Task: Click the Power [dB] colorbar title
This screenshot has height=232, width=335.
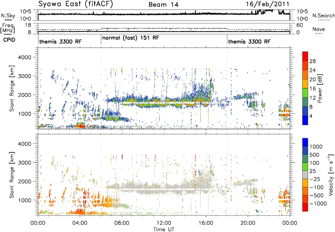Action: [x=320, y=88]
